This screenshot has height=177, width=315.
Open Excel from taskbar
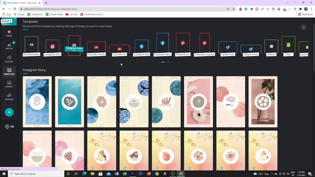point(125,174)
